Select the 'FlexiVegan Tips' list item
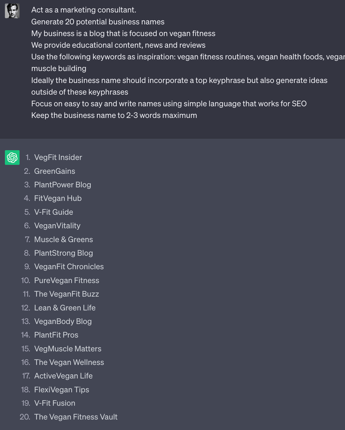Image resolution: width=345 pixels, height=430 pixels. click(62, 390)
